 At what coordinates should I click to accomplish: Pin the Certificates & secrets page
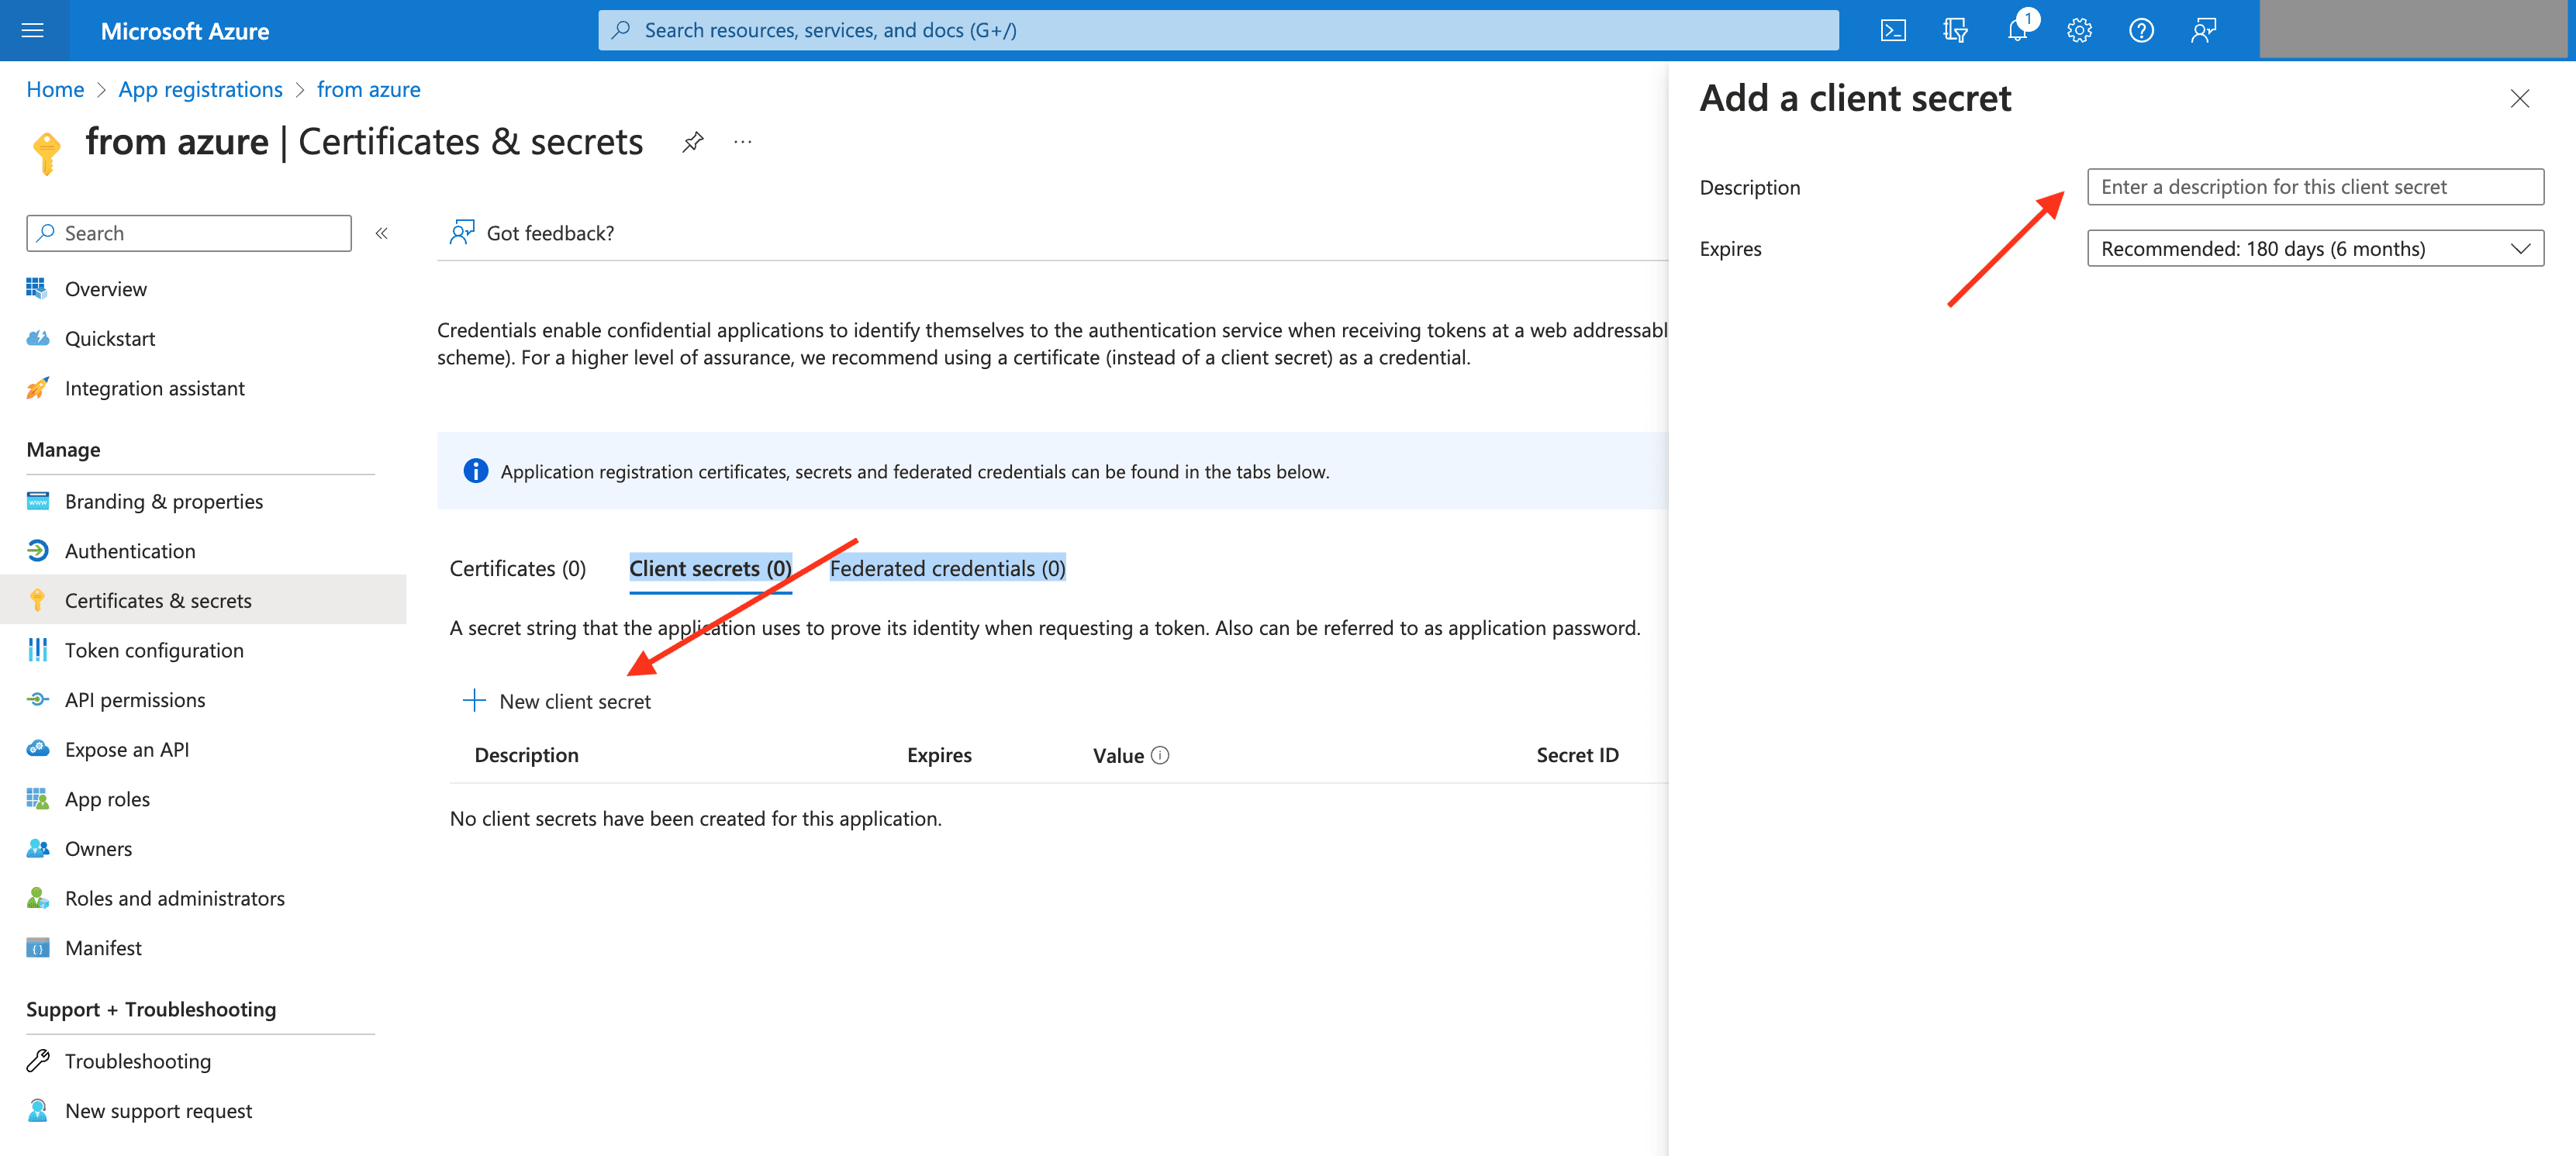[x=692, y=142]
